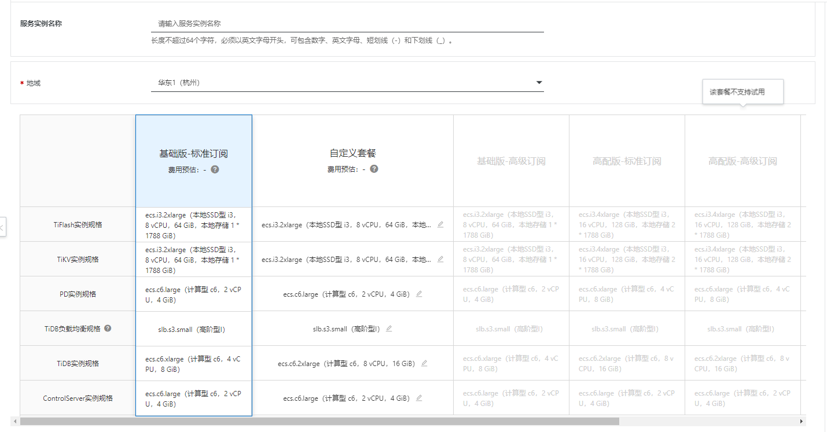Click the ControlServer实例规格 row label
Viewport: 827px width, 432px height.
click(x=78, y=398)
